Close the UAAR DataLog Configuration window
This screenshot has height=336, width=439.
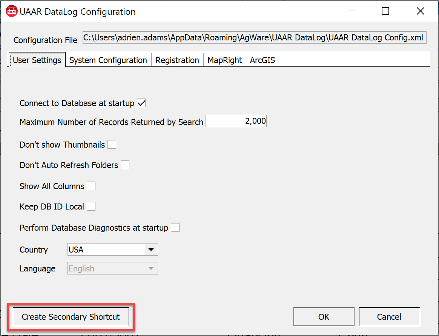(x=420, y=11)
